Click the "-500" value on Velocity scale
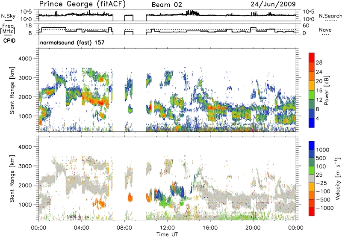 click(x=323, y=200)
